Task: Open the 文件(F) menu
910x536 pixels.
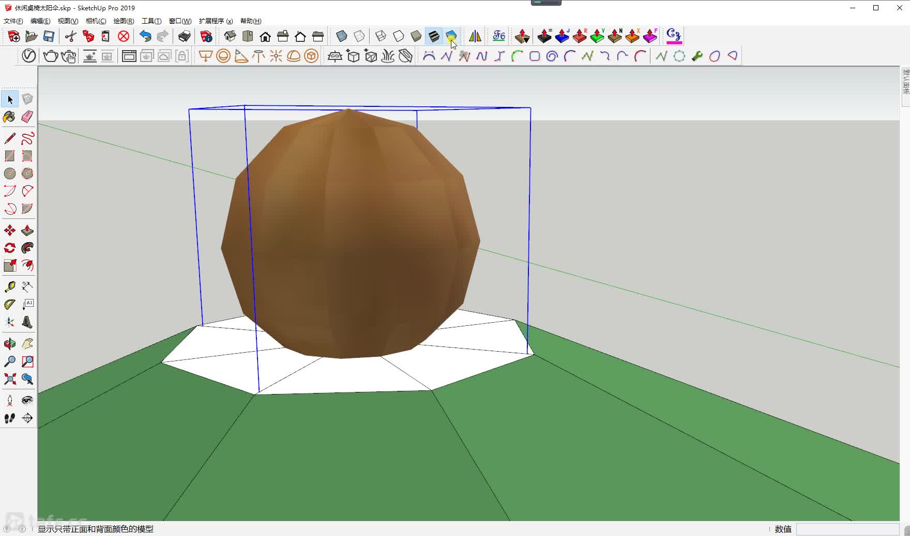Action: click(13, 21)
